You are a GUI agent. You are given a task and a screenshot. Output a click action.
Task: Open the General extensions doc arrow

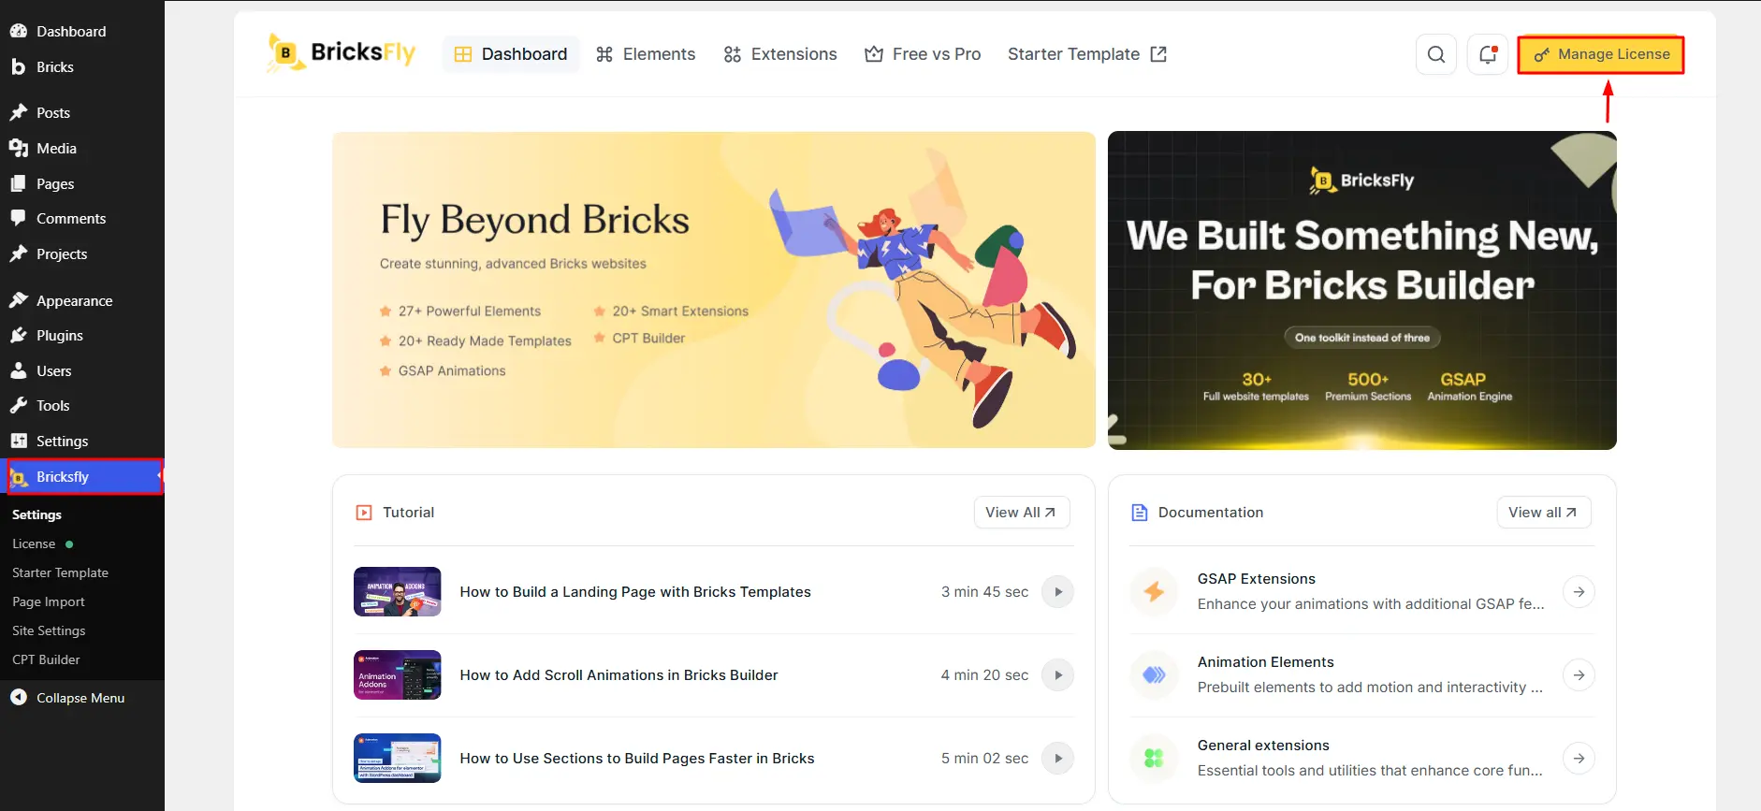1579,759
